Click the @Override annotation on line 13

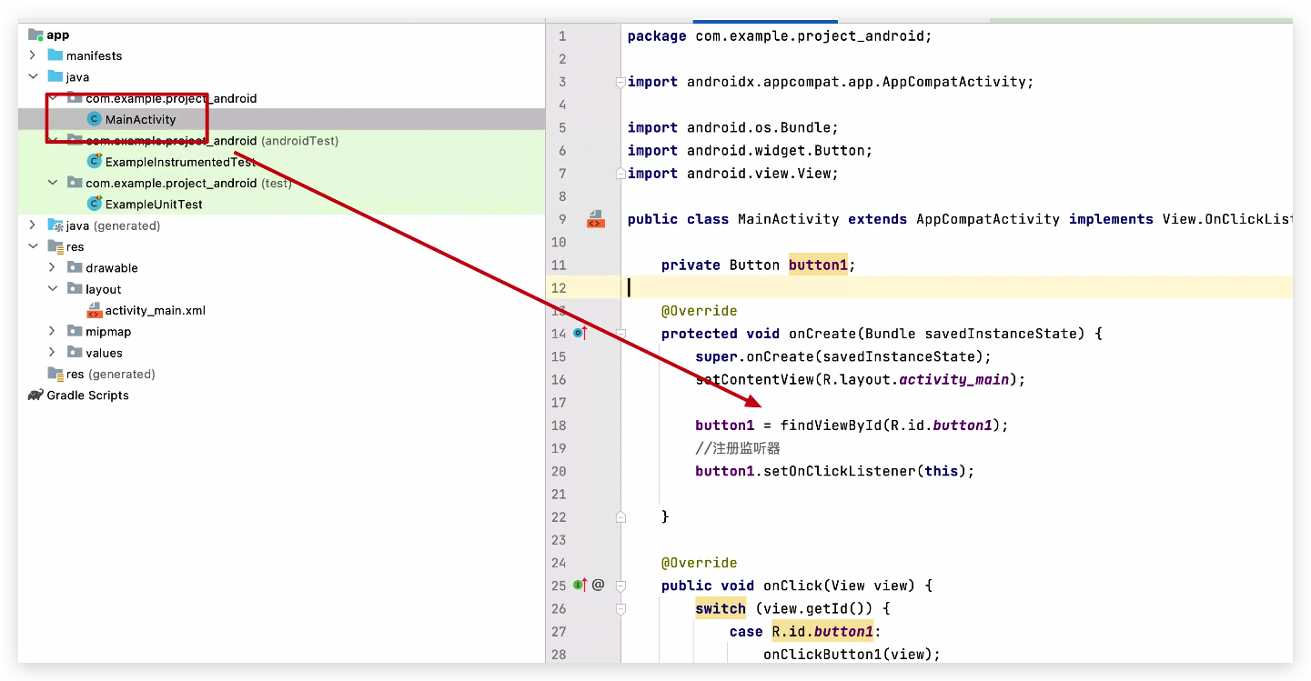click(x=700, y=311)
